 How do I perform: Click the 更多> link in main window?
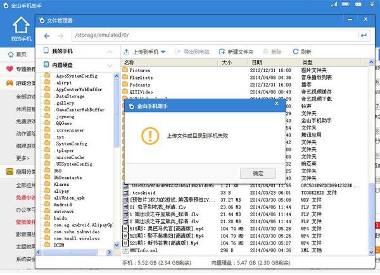pyautogui.click(x=23, y=158)
